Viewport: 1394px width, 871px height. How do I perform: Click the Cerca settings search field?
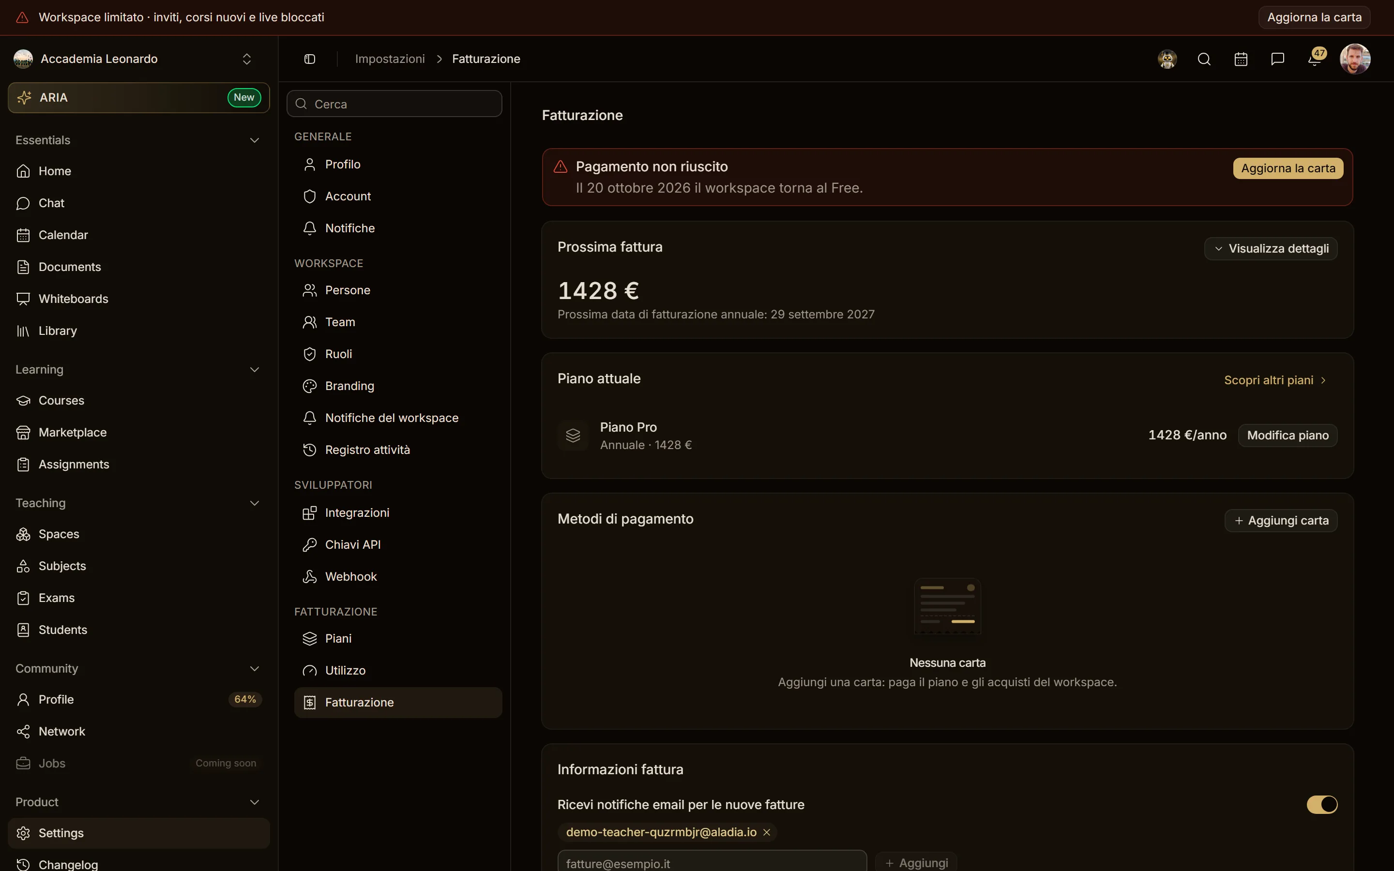[x=394, y=104]
